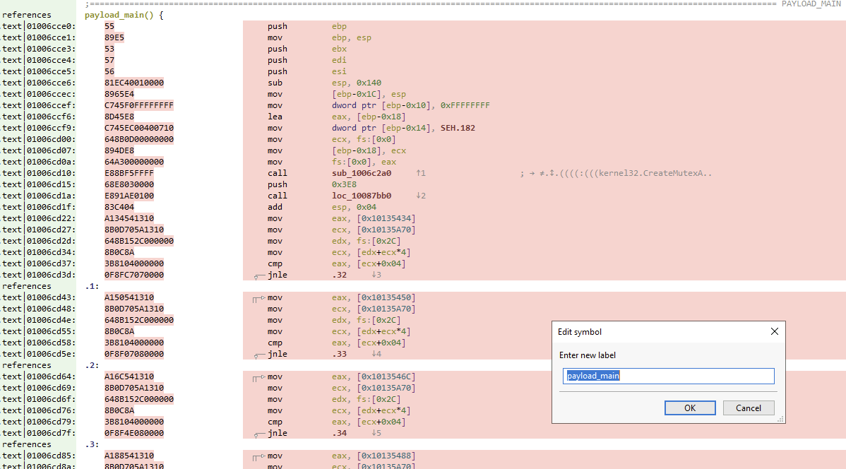Click operand fs:[0x0] on mov ecx row
846x469 pixels.
[x=376, y=139]
